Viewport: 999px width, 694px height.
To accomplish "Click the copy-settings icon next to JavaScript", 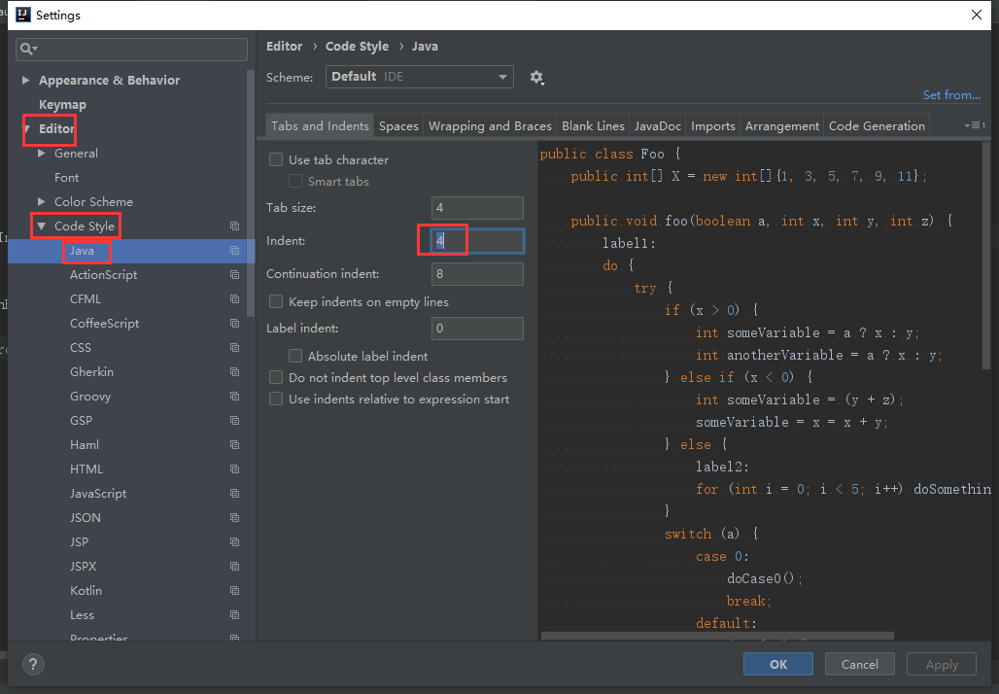I will (x=234, y=493).
